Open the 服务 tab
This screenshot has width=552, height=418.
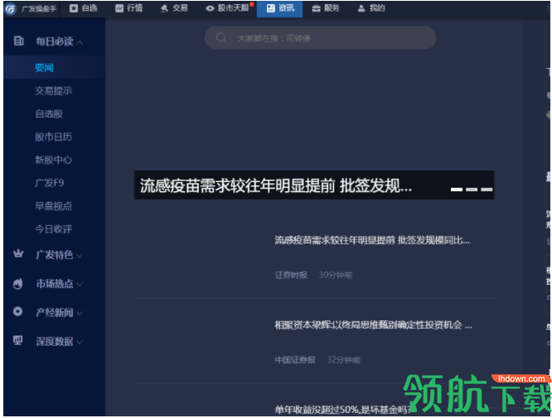(326, 8)
